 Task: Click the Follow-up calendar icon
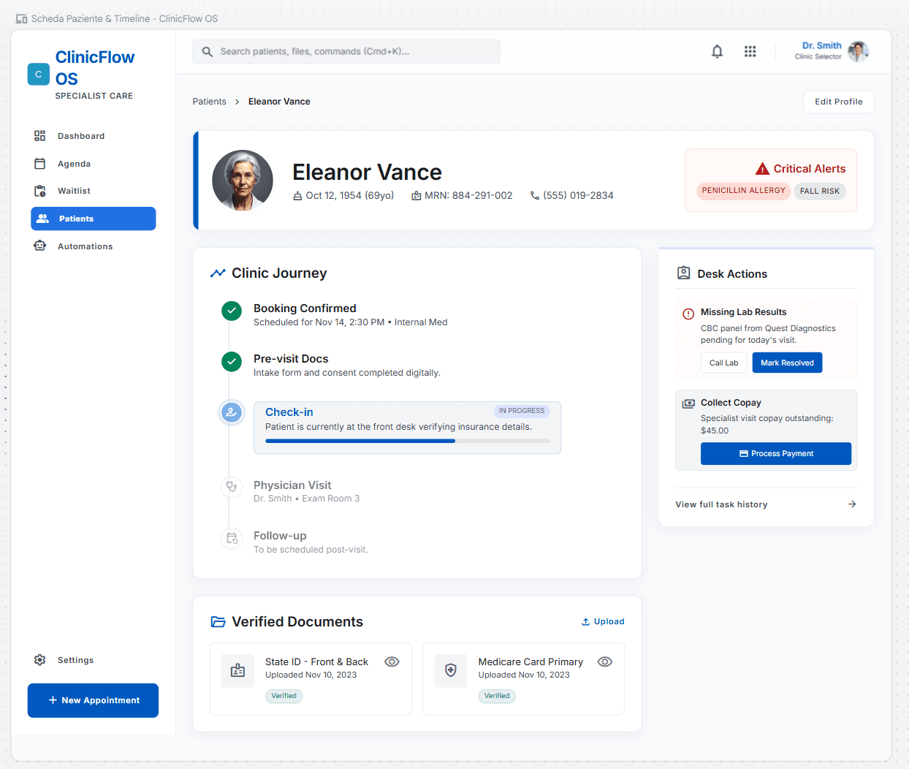232,538
